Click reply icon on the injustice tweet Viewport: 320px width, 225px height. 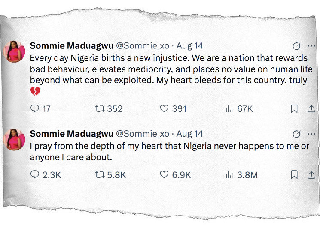(x=35, y=109)
